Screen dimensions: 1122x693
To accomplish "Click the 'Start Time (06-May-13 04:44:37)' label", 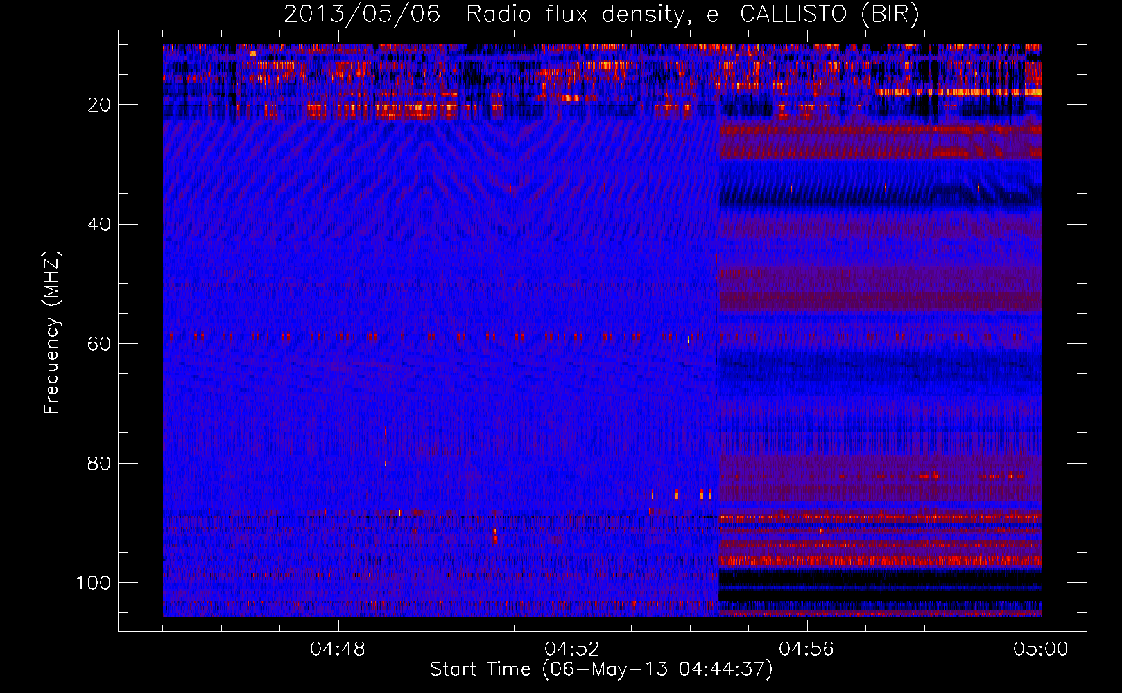I will [601, 669].
